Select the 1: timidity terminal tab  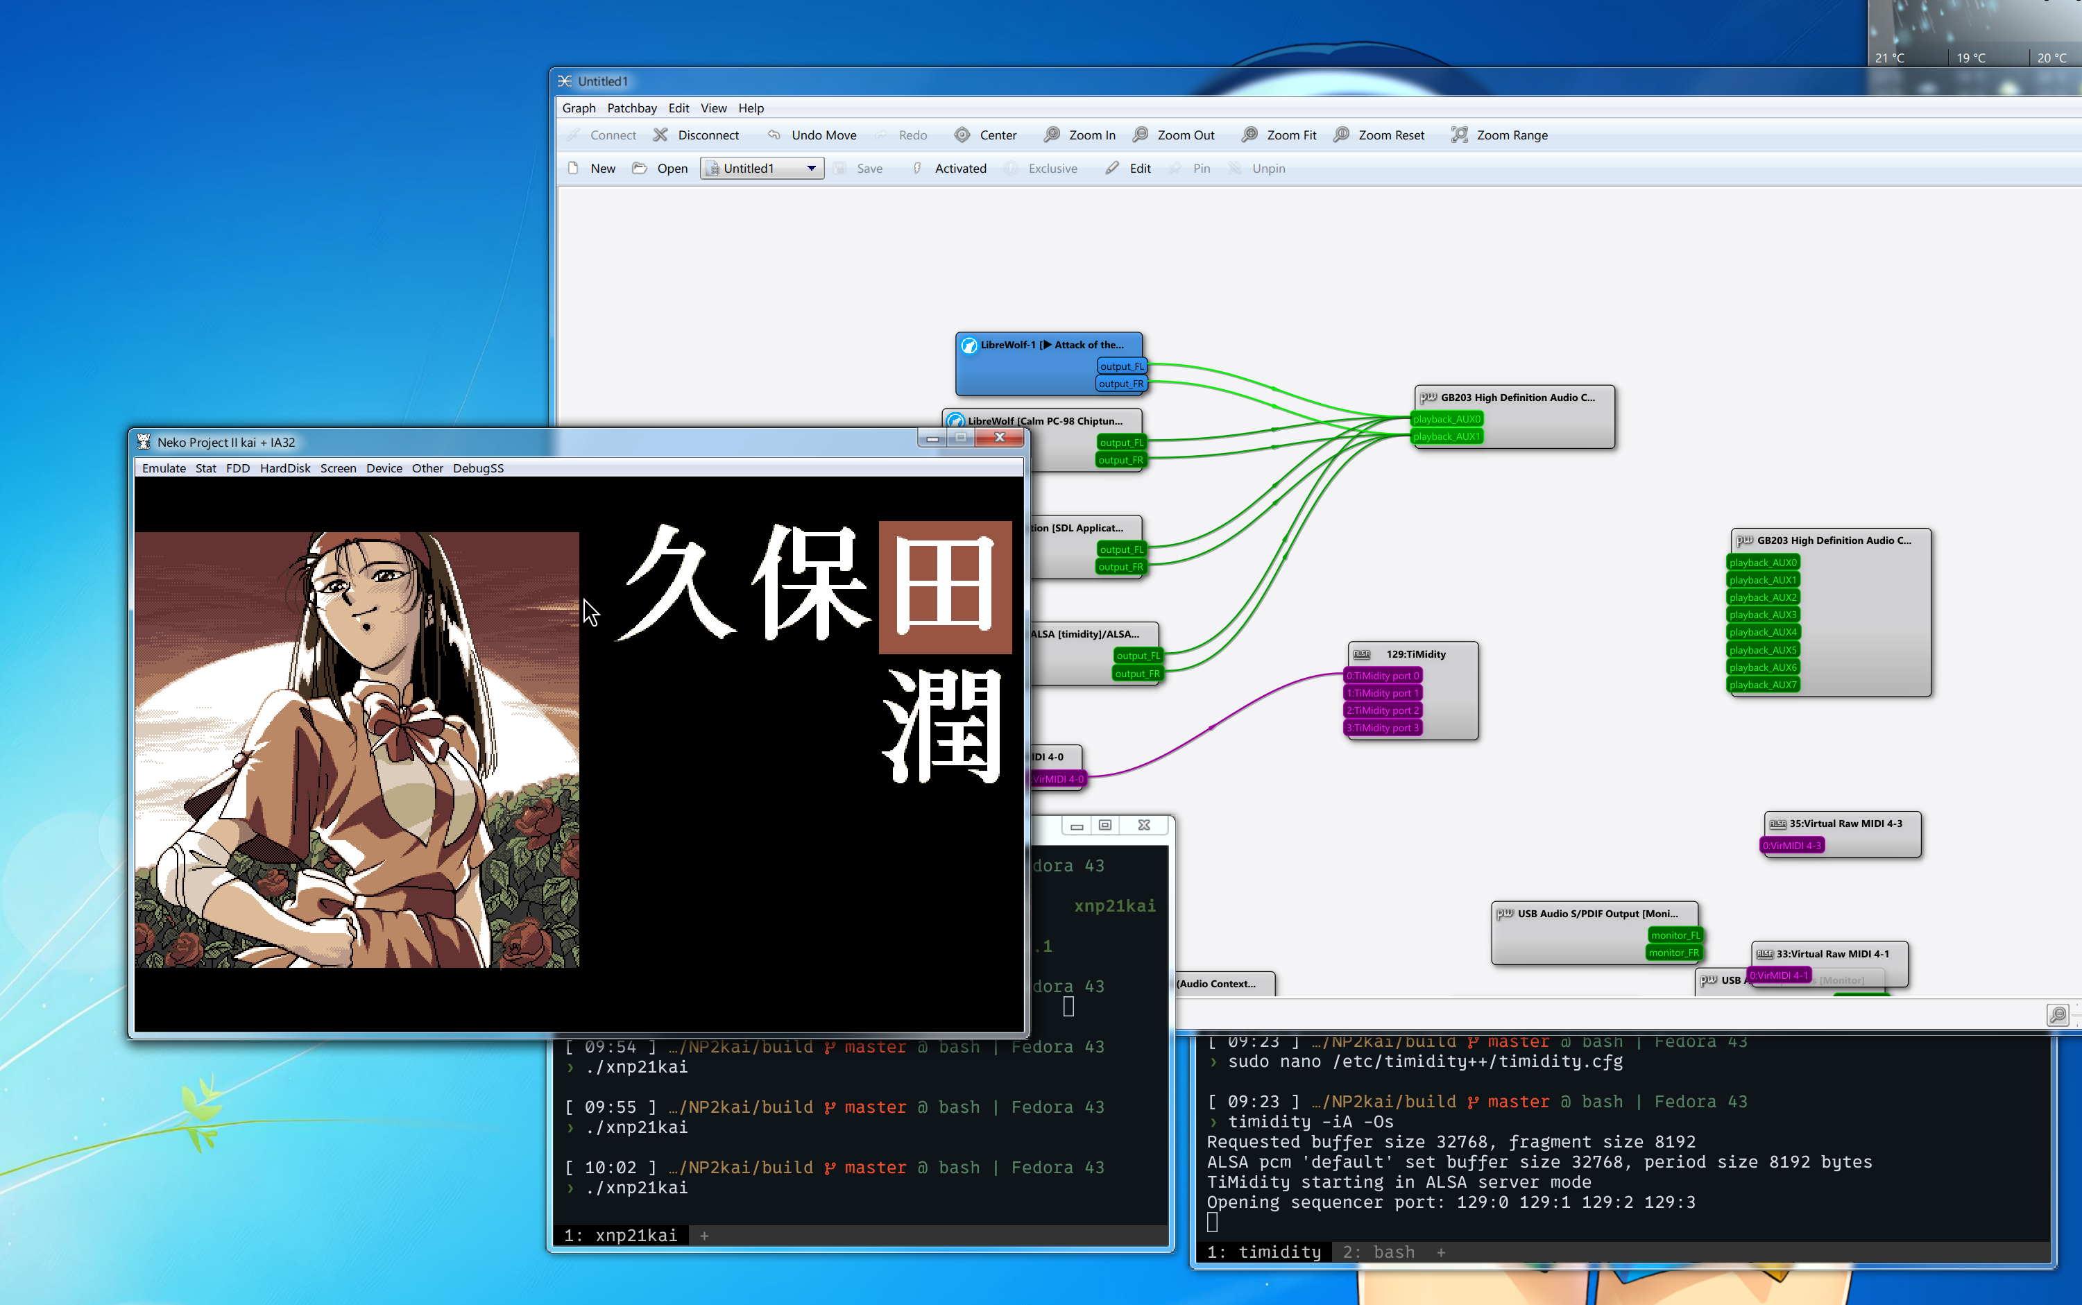pos(1264,1252)
